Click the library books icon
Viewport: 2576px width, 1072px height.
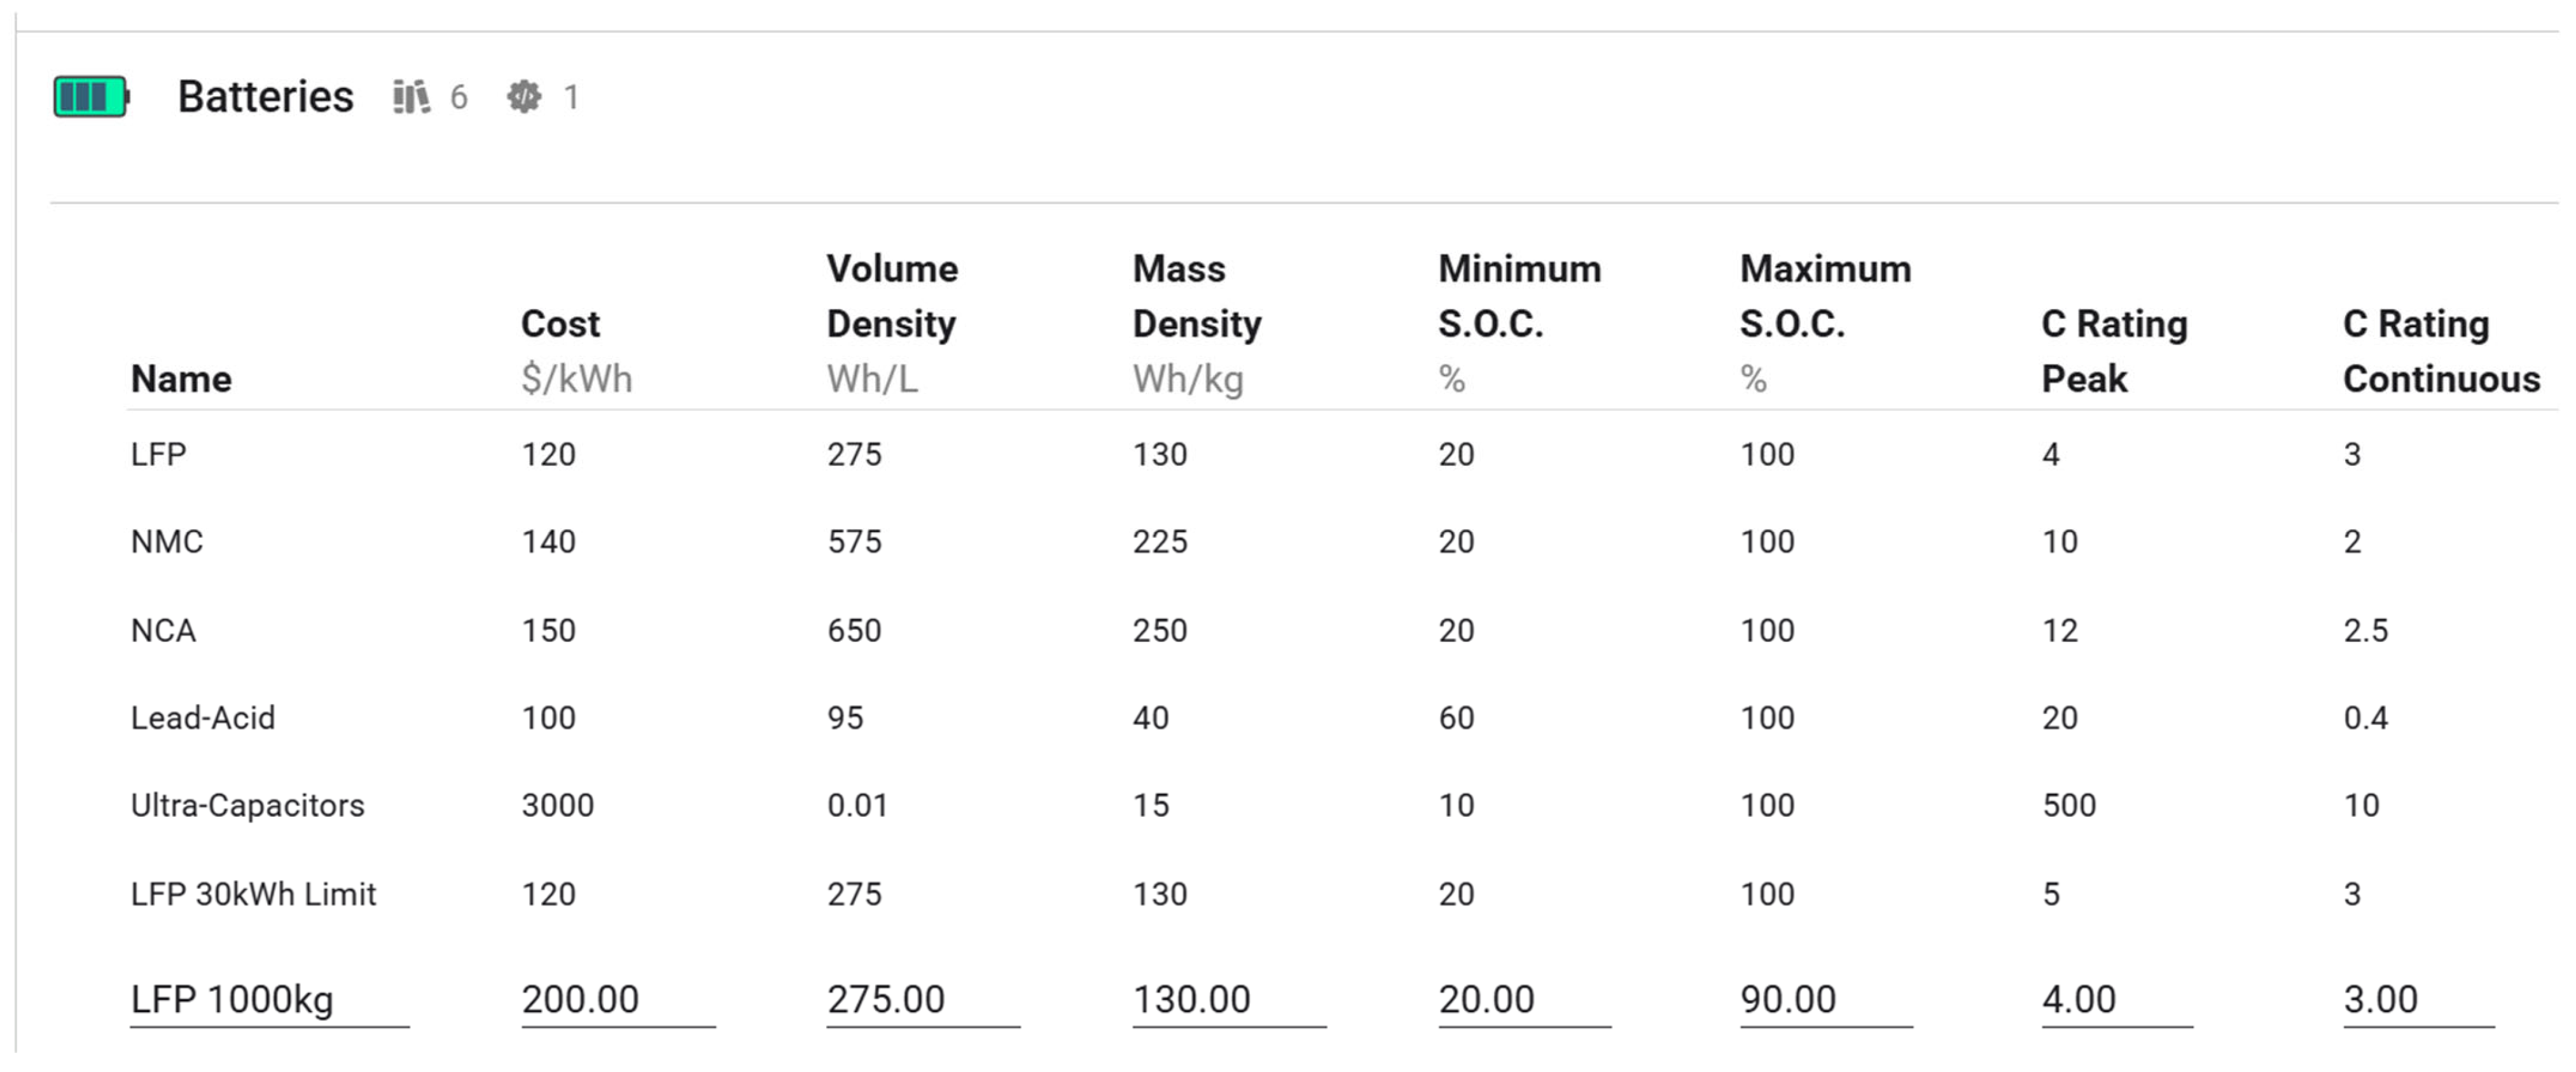411,97
